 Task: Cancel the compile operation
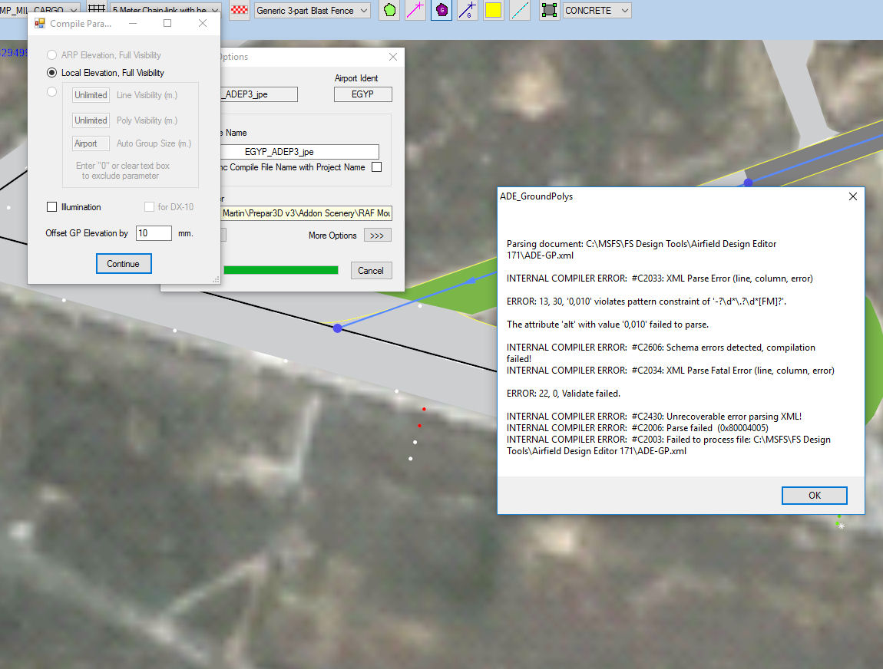coord(371,270)
